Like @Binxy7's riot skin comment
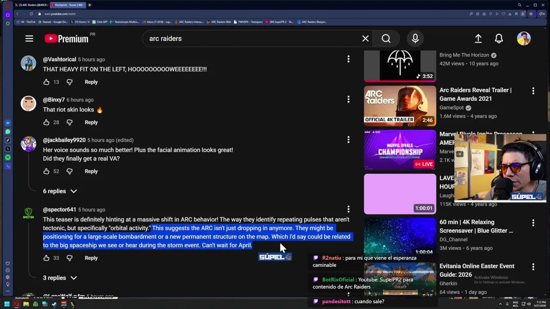Viewport: 550px width, 309px height. click(46, 122)
